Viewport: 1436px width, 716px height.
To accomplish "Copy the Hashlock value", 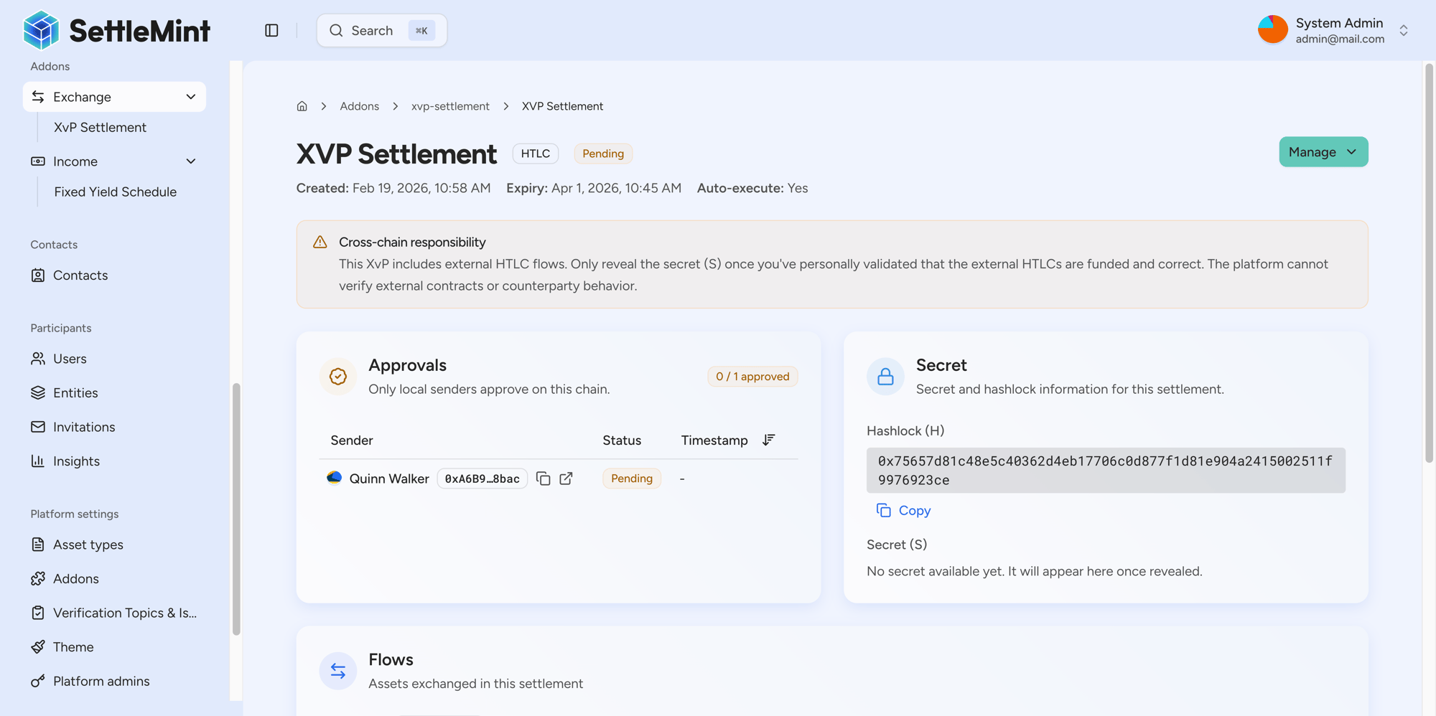I will (904, 511).
